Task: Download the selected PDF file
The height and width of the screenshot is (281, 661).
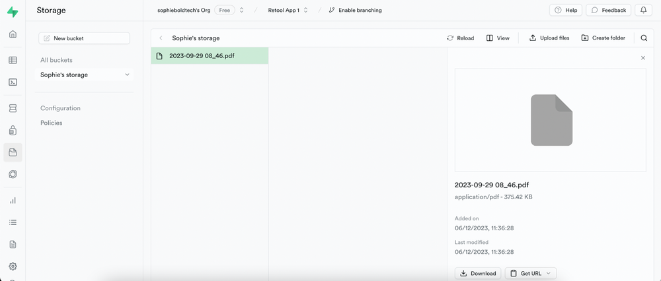Action: [478, 273]
